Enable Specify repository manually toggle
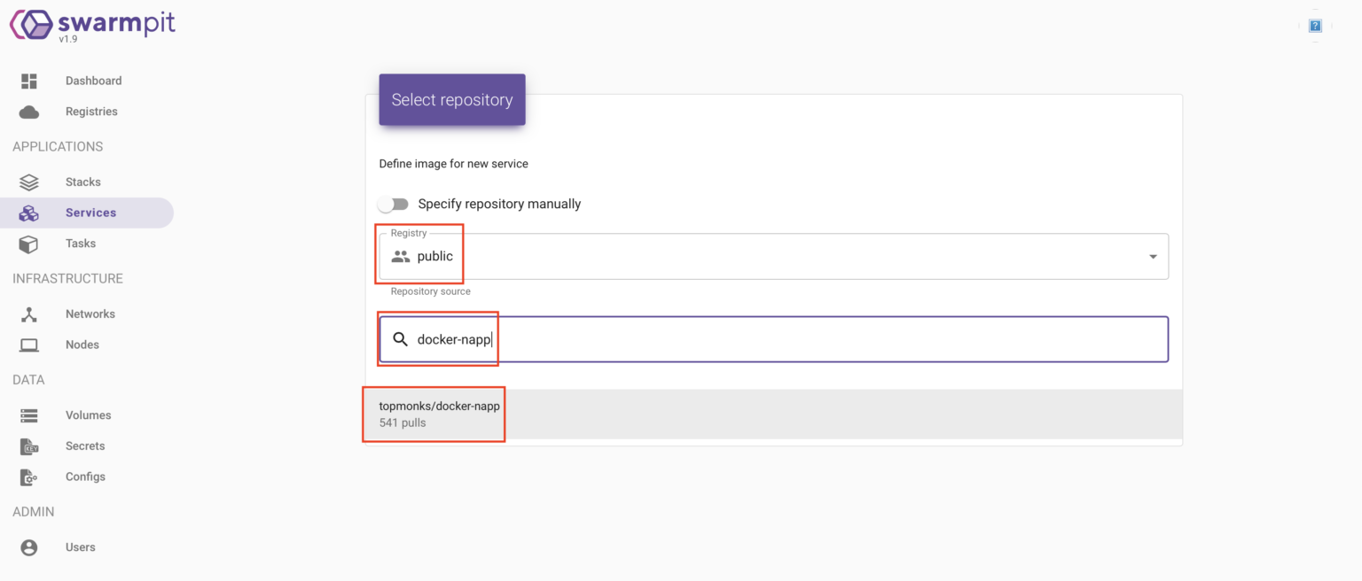1362x581 pixels. click(393, 205)
